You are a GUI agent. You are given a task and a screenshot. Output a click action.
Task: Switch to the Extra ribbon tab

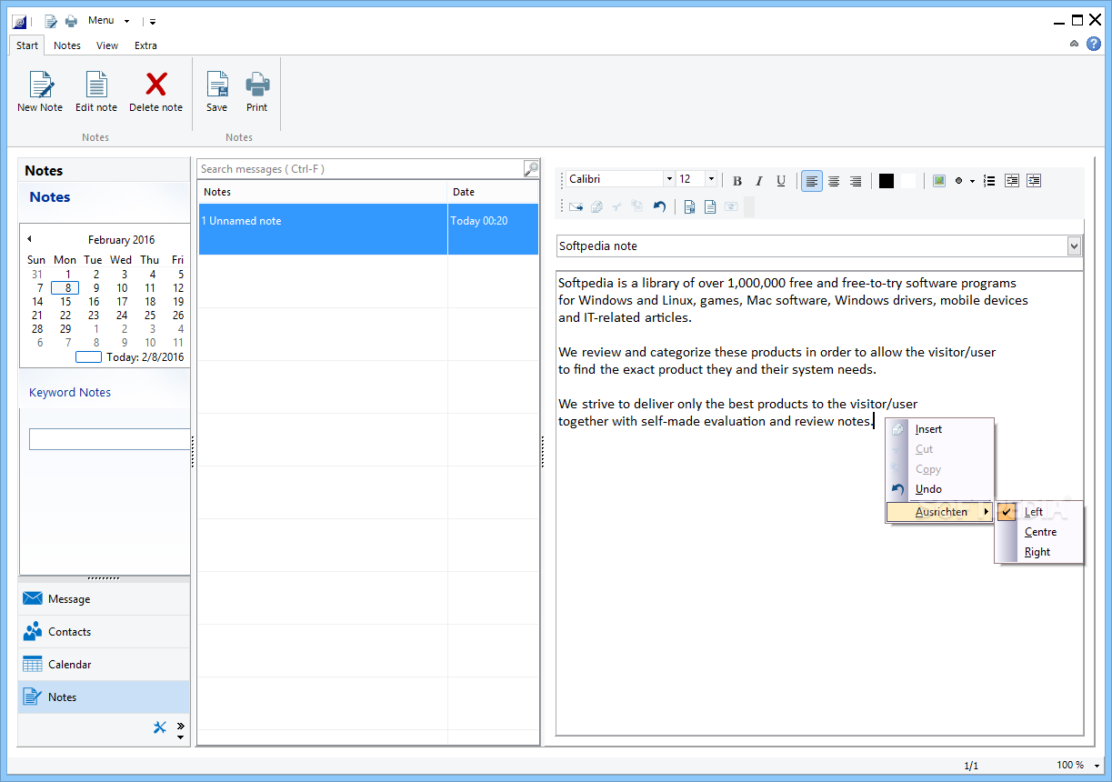point(145,45)
